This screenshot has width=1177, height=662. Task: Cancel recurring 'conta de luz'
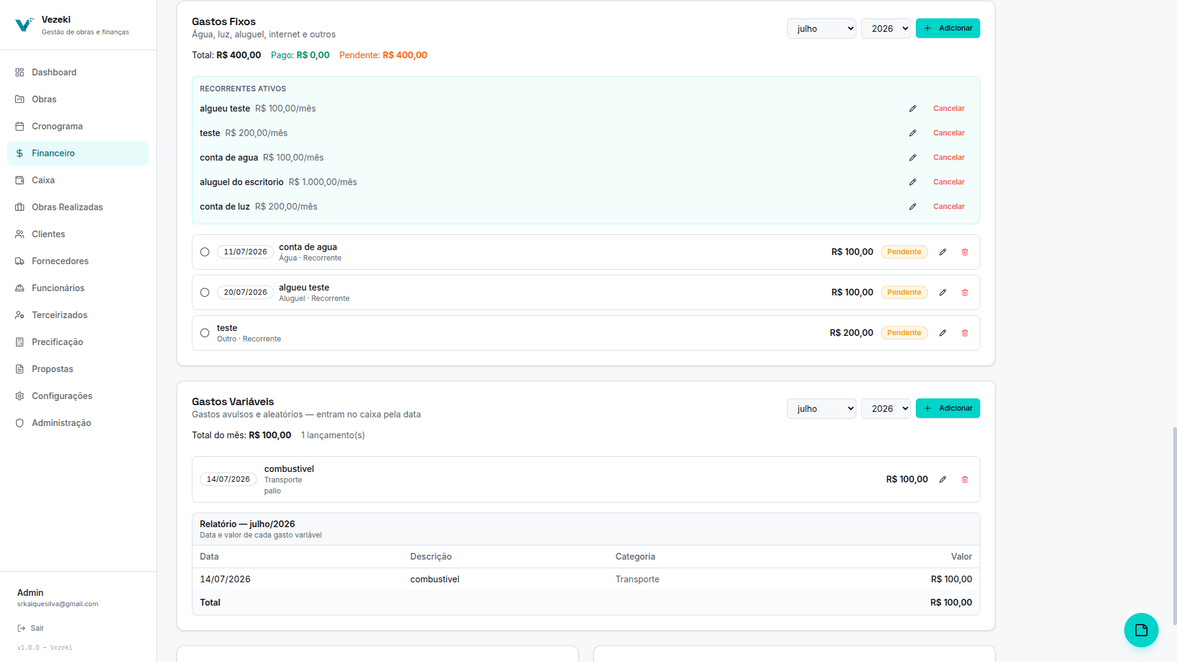(x=948, y=207)
